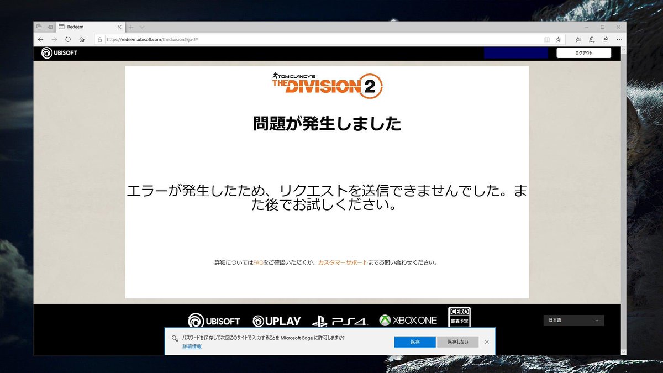Open reading view from address bar
The width and height of the screenshot is (663, 373).
click(547, 40)
